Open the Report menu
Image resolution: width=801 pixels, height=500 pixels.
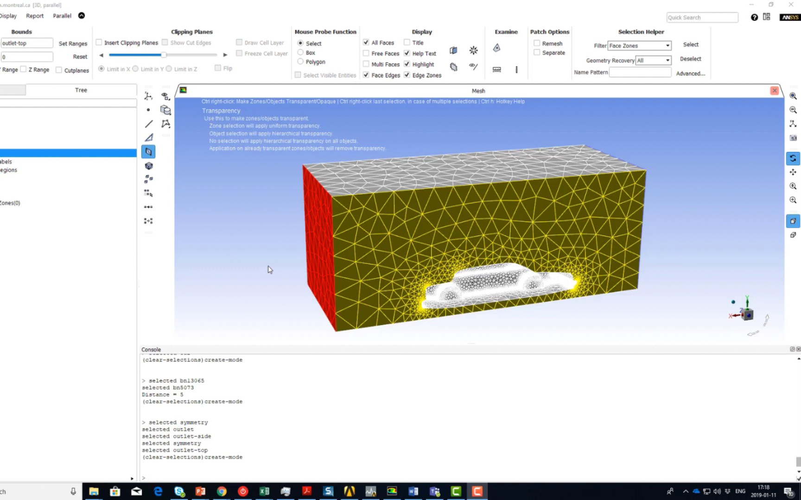pos(34,15)
